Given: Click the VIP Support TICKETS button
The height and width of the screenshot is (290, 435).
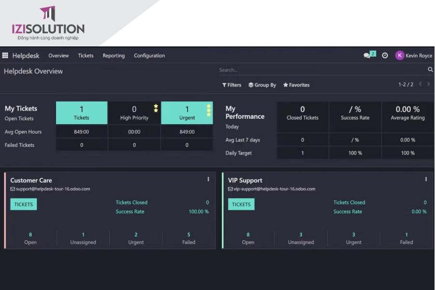Looking at the screenshot, I should point(241,204).
